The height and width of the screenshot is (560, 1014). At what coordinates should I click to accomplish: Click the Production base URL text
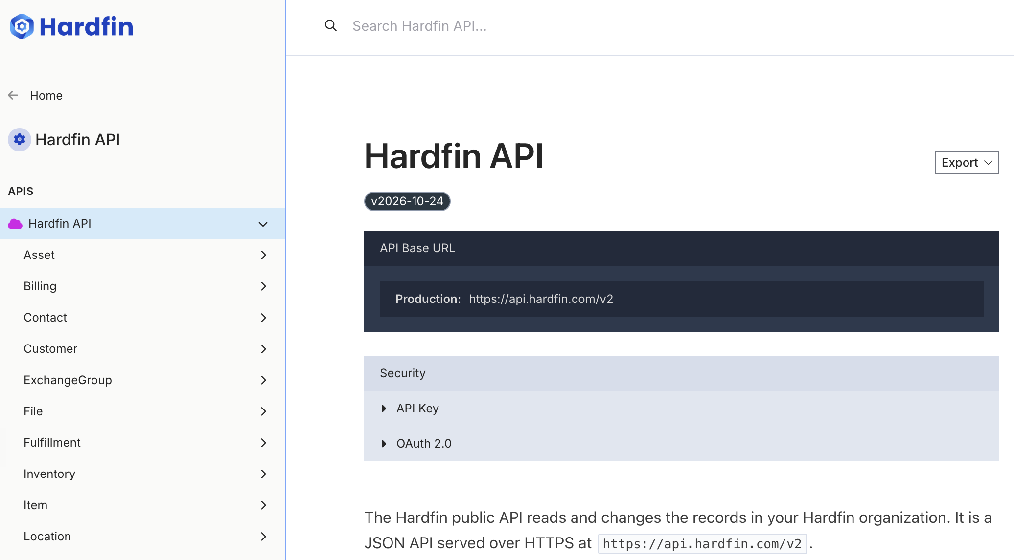(541, 299)
